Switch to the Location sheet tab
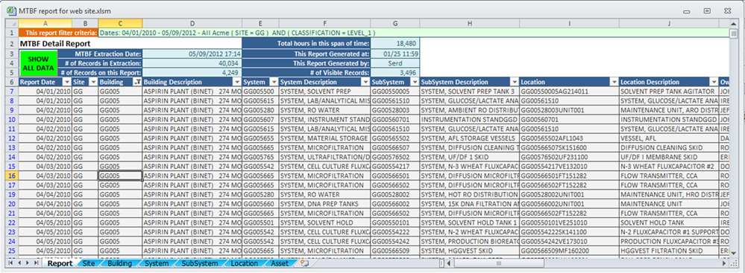 click(x=244, y=263)
